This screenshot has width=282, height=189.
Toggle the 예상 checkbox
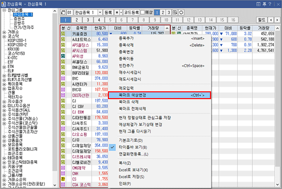tap(142, 12)
